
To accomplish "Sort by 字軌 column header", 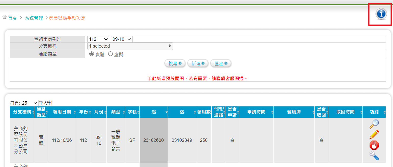I will coord(132,112).
